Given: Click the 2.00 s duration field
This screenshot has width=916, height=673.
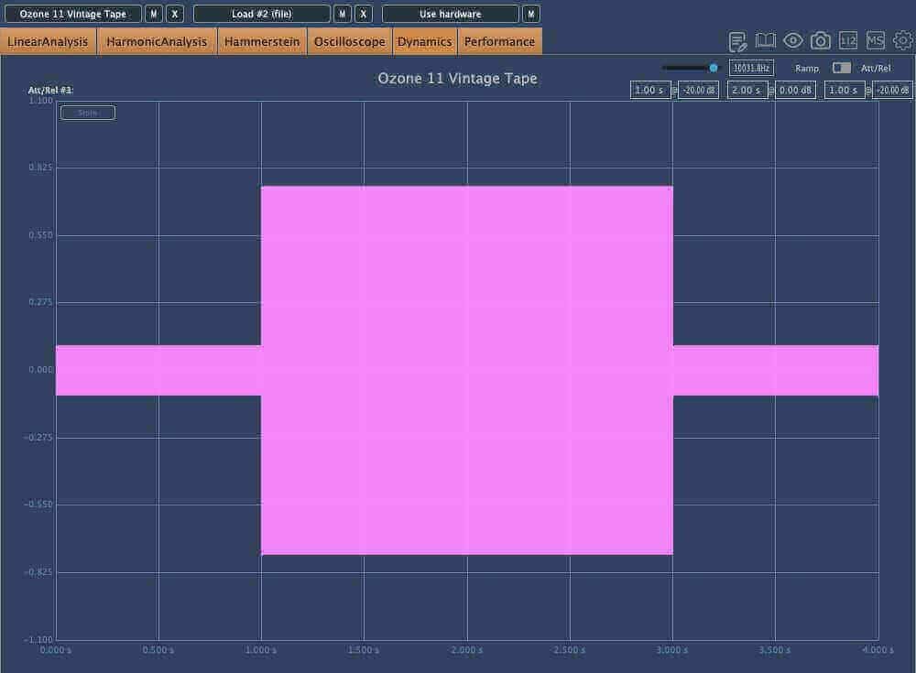Looking at the screenshot, I should pyautogui.click(x=747, y=91).
